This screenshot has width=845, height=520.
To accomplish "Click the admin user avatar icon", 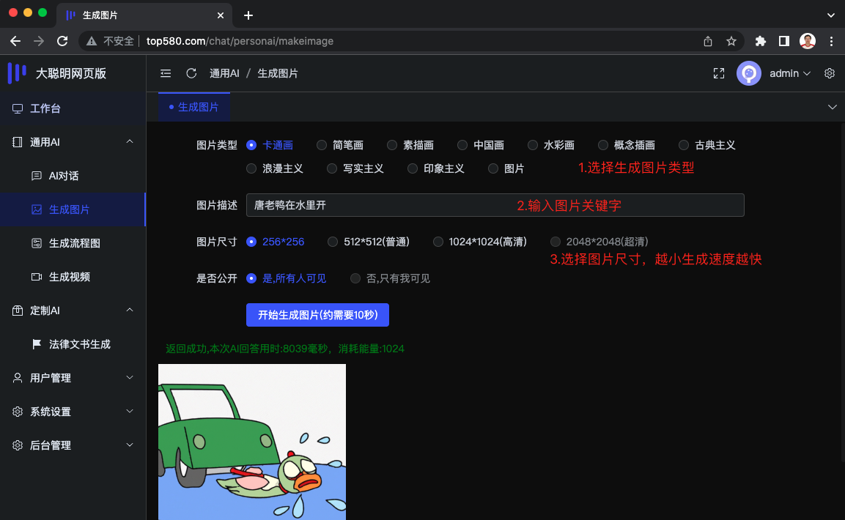I will click(x=748, y=73).
